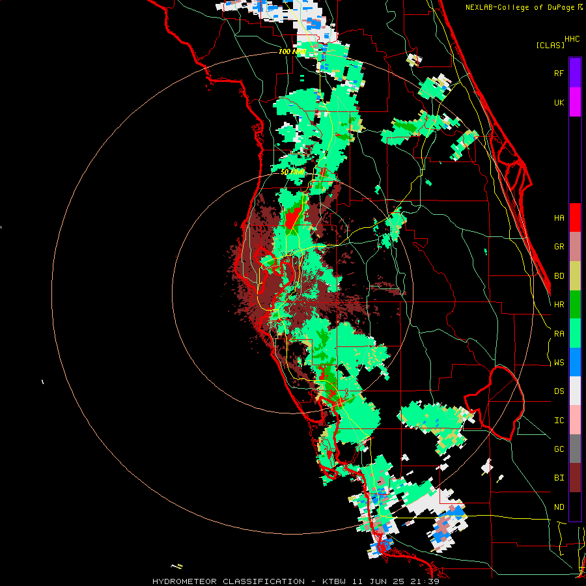Click the 50 NMI range ring label
Screen dimensions: 586x586
pos(292,173)
